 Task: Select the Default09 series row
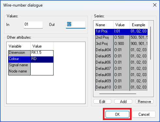pos(121,82)
